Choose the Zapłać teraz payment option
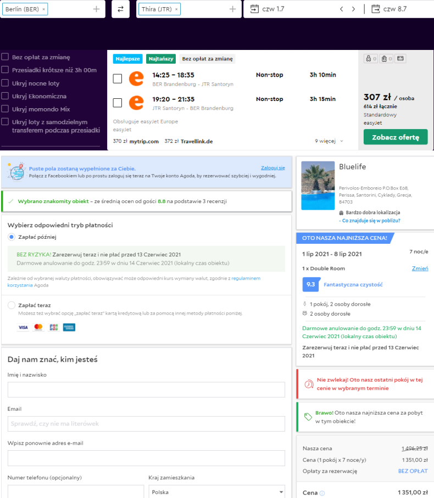 coord(12,305)
